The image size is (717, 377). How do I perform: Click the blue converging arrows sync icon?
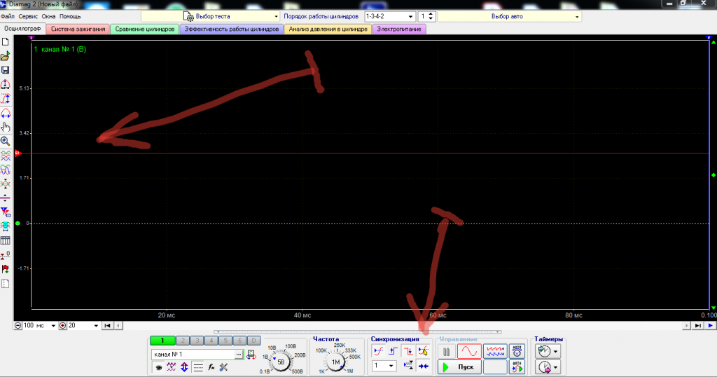click(x=424, y=366)
